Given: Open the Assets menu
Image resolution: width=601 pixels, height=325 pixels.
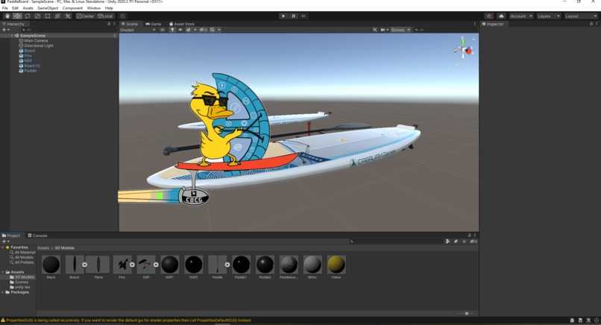Looking at the screenshot, I should pyautogui.click(x=28, y=8).
